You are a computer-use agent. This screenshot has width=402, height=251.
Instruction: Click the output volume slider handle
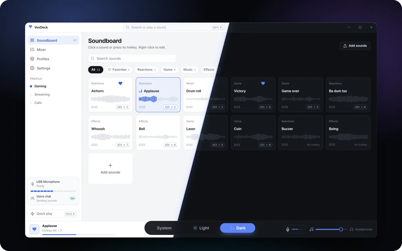[x=341, y=229]
